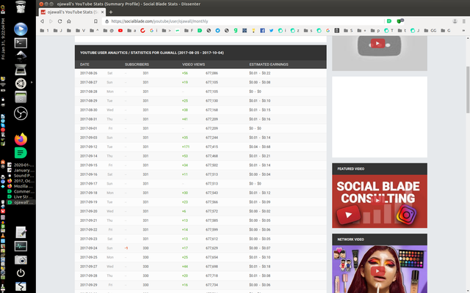This screenshot has height=293, width=470.
Task: Open the browser hamburger menu
Action: tap(463, 21)
